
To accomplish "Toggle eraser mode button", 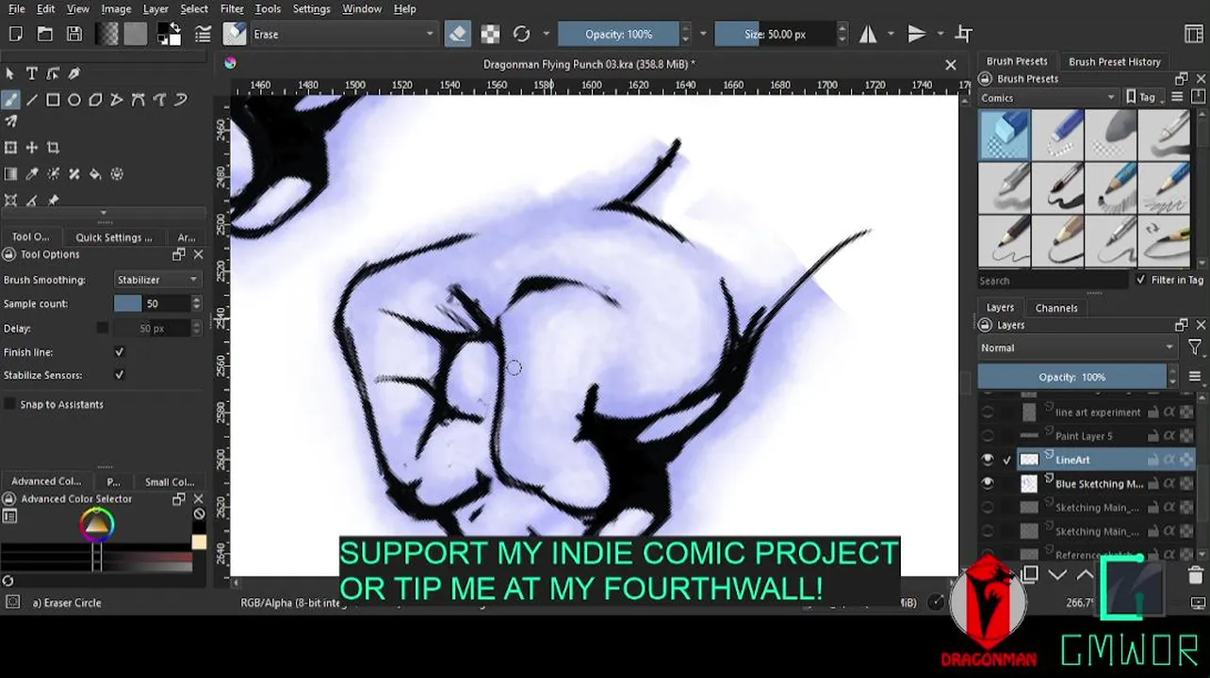I will [457, 34].
